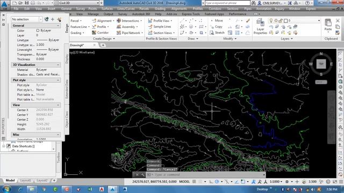Click the Windows Start button
This screenshot has height=193, width=344.
point(6,189)
